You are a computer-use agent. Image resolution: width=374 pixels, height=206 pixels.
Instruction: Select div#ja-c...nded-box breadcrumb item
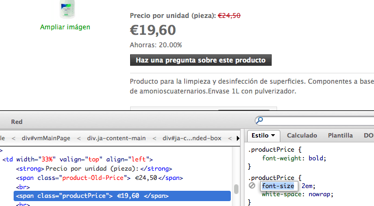(192, 138)
